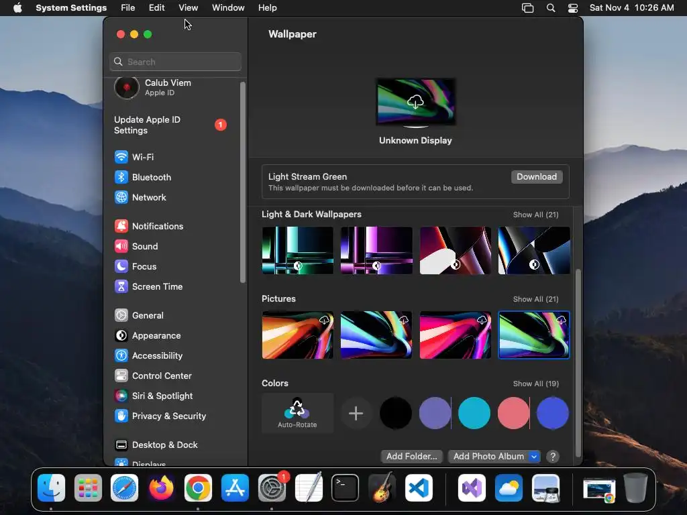Viewport: 687px width, 515px height.
Task: Open Terminal from the dock
Action: click(x=346, y=488)
